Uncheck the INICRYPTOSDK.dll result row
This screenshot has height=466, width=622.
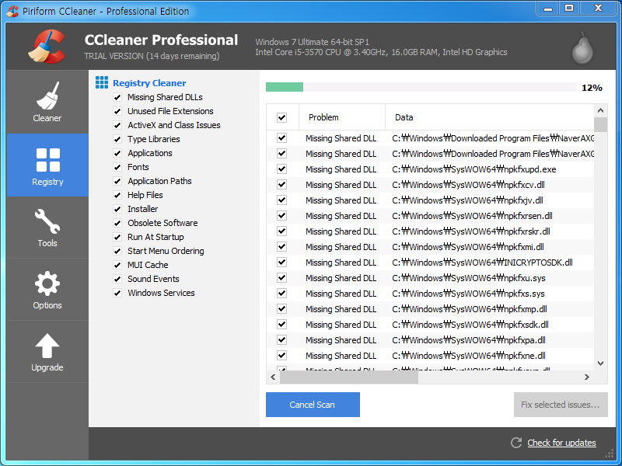coord(281,263)
